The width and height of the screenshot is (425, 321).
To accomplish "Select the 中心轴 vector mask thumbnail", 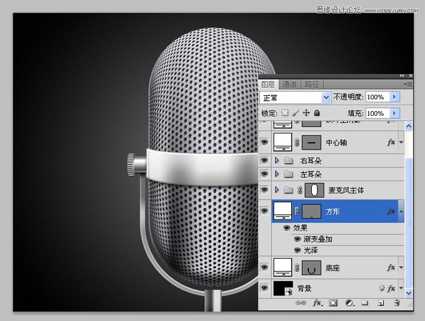I will 311,142.
